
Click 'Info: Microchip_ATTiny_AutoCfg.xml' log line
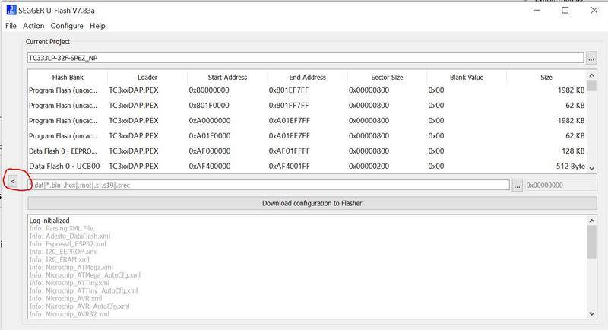[x=84, y=290]
